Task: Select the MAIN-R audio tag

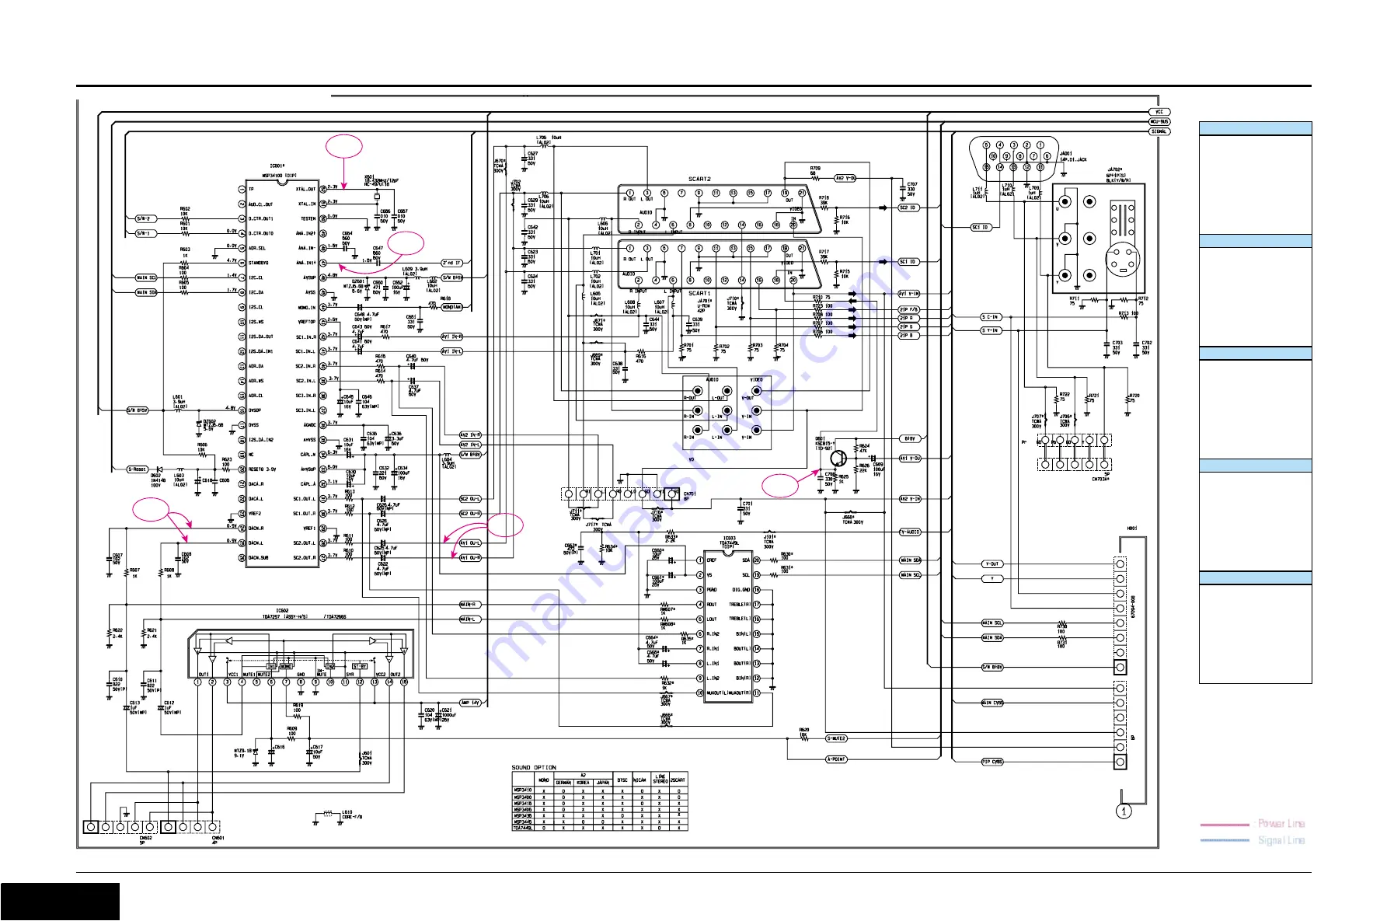Action: click(x=470, y=604)
